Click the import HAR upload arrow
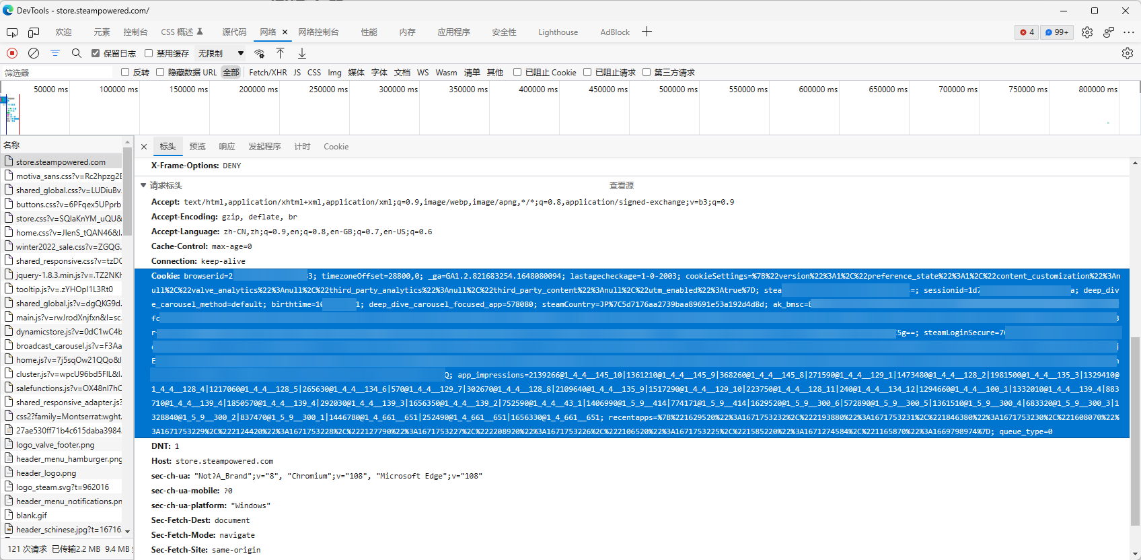1141x560 pixels. (x=281, y=53)
